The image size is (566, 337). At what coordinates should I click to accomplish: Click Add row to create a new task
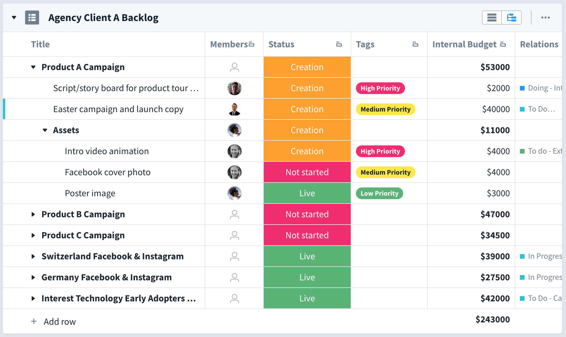pos(60,321)
